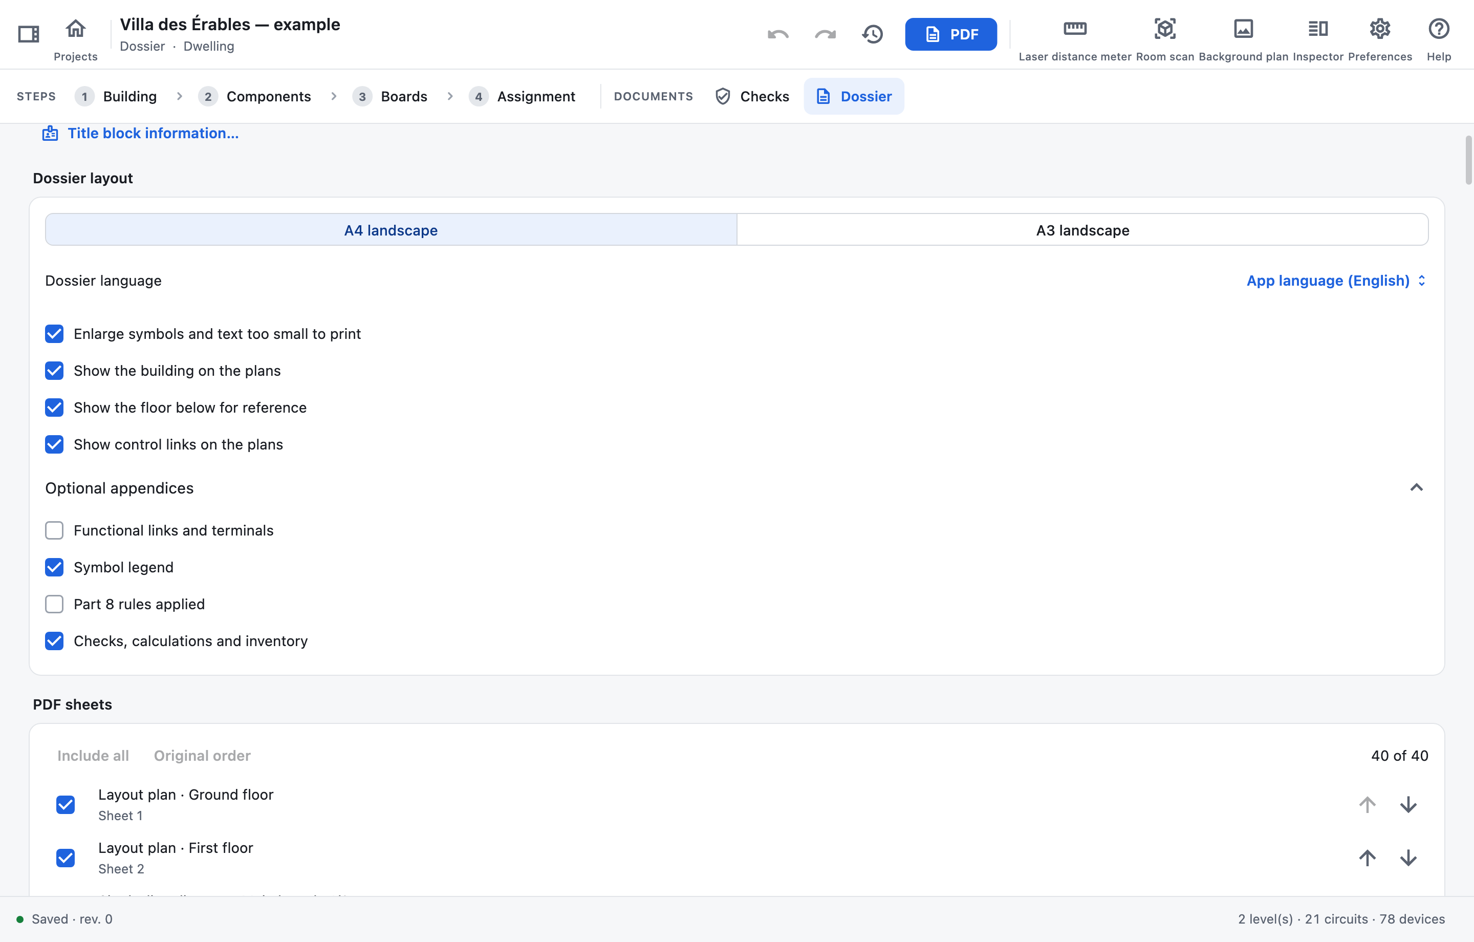Move Ground floor layout plan up
This screenshot has height=942, width=1474.
pos(1367,804)
